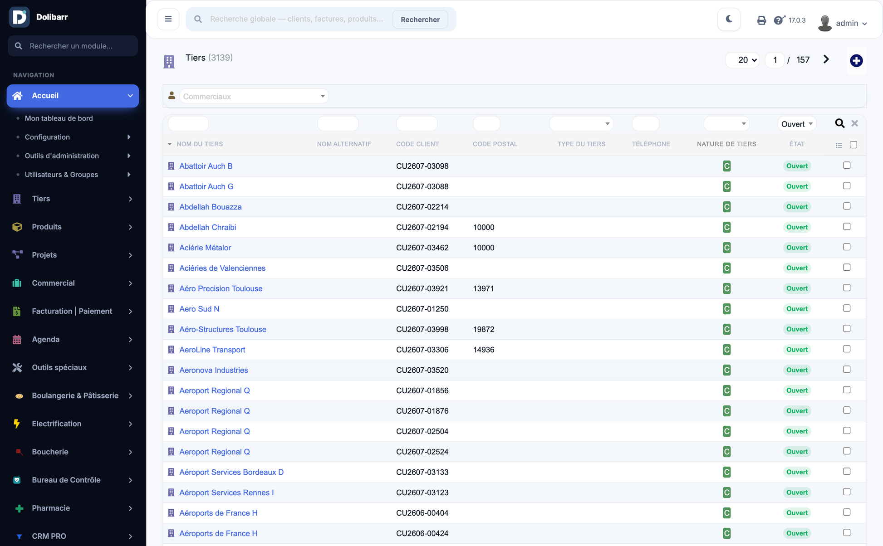Switch to dark mode with moon icon
This screenshot has height=546, width=883.
[x=729, y=19]
